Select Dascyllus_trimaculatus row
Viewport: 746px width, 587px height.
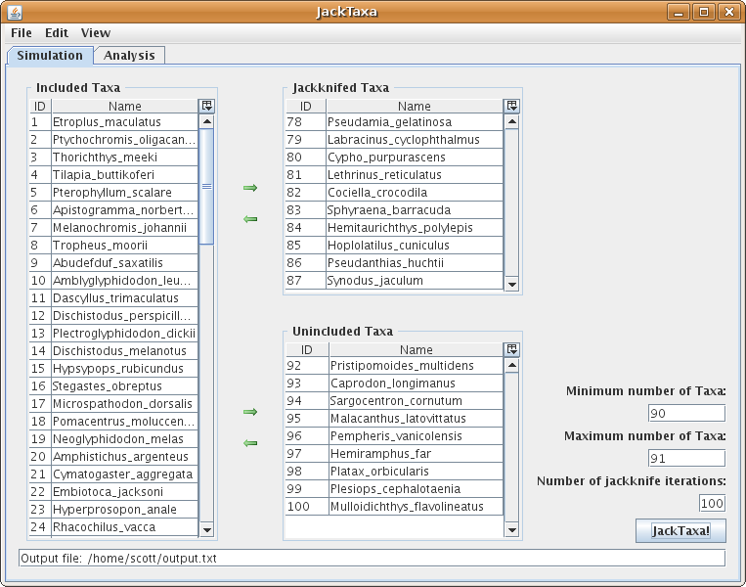point(113,298)
